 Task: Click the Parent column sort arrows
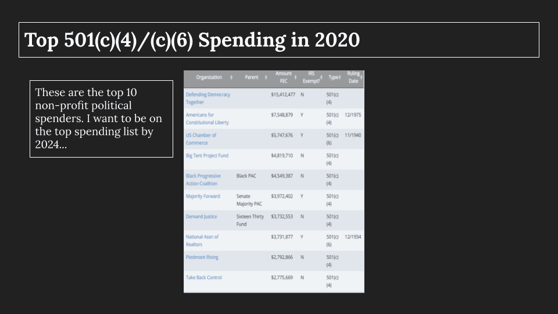(266, 77)
